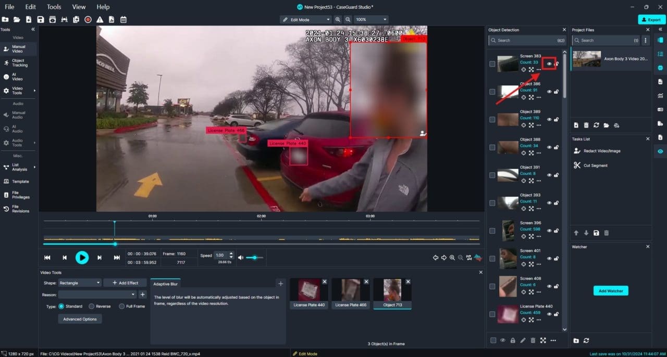Viewport: 667px width, 357px height.
Task: Click the Export button
Action: [x=651, y=20]
